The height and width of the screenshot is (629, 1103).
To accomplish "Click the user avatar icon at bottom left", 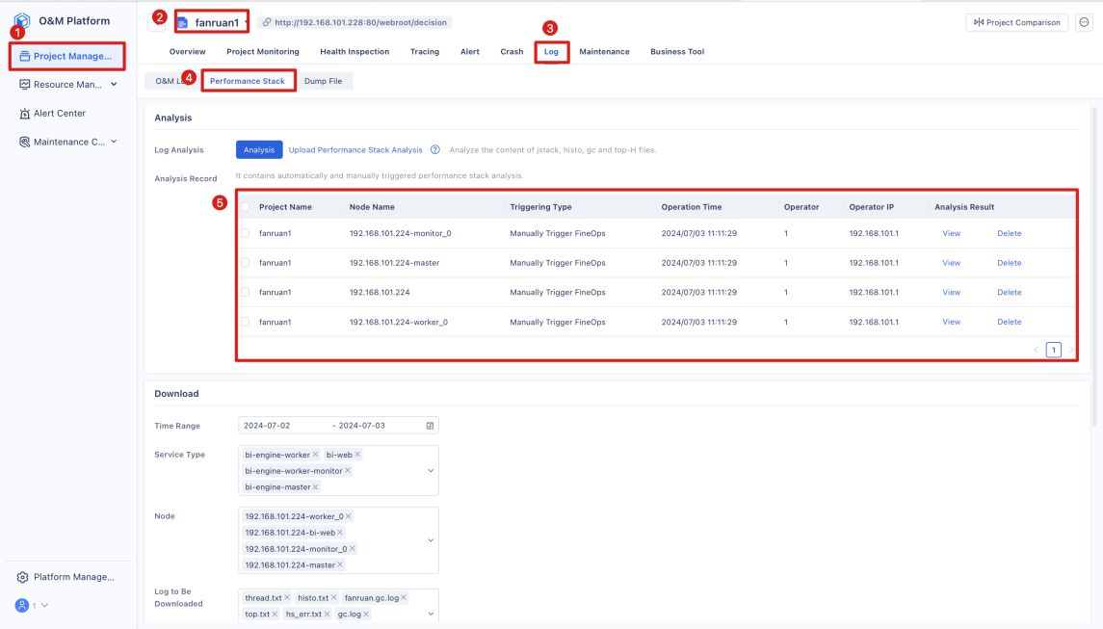I will tap(22, 605).
